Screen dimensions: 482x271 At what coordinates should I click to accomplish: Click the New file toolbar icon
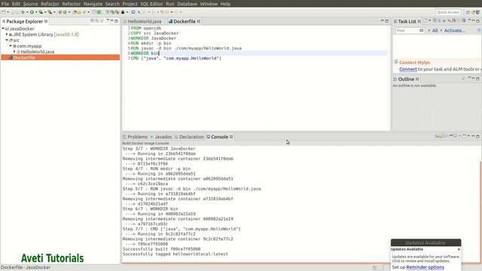(x=3, y=12)
